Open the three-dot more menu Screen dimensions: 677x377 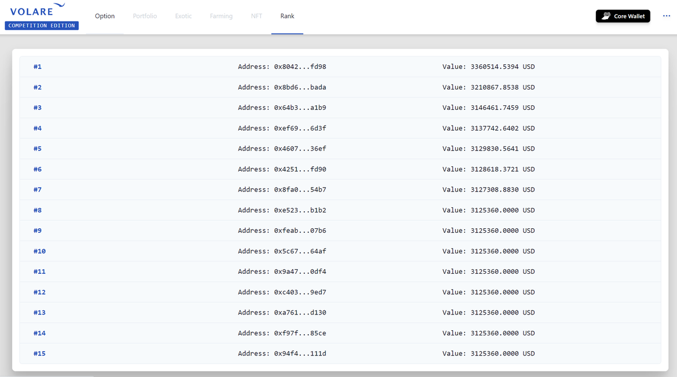pyautogui.click(x=667, y=16)
